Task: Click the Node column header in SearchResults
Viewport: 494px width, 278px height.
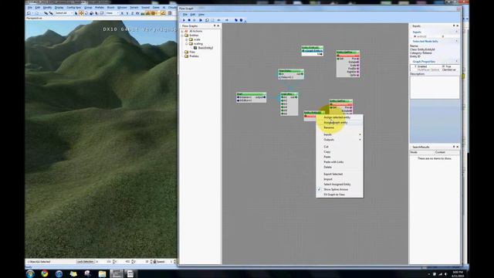Action: [x=422, y=152]
